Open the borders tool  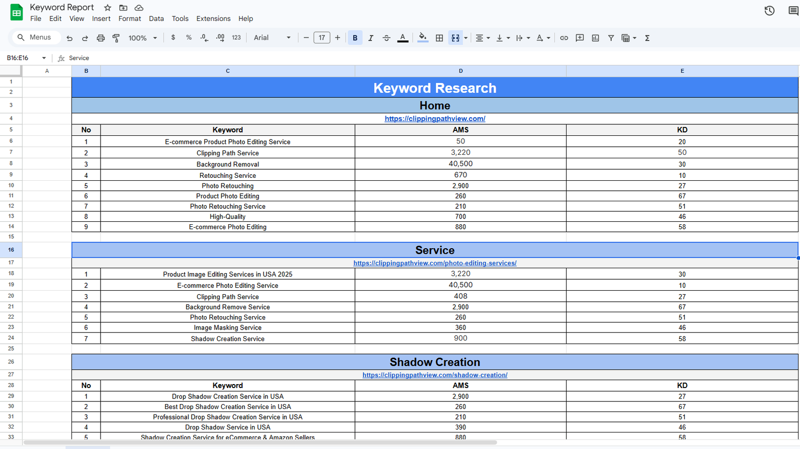[x=439, y=38]
